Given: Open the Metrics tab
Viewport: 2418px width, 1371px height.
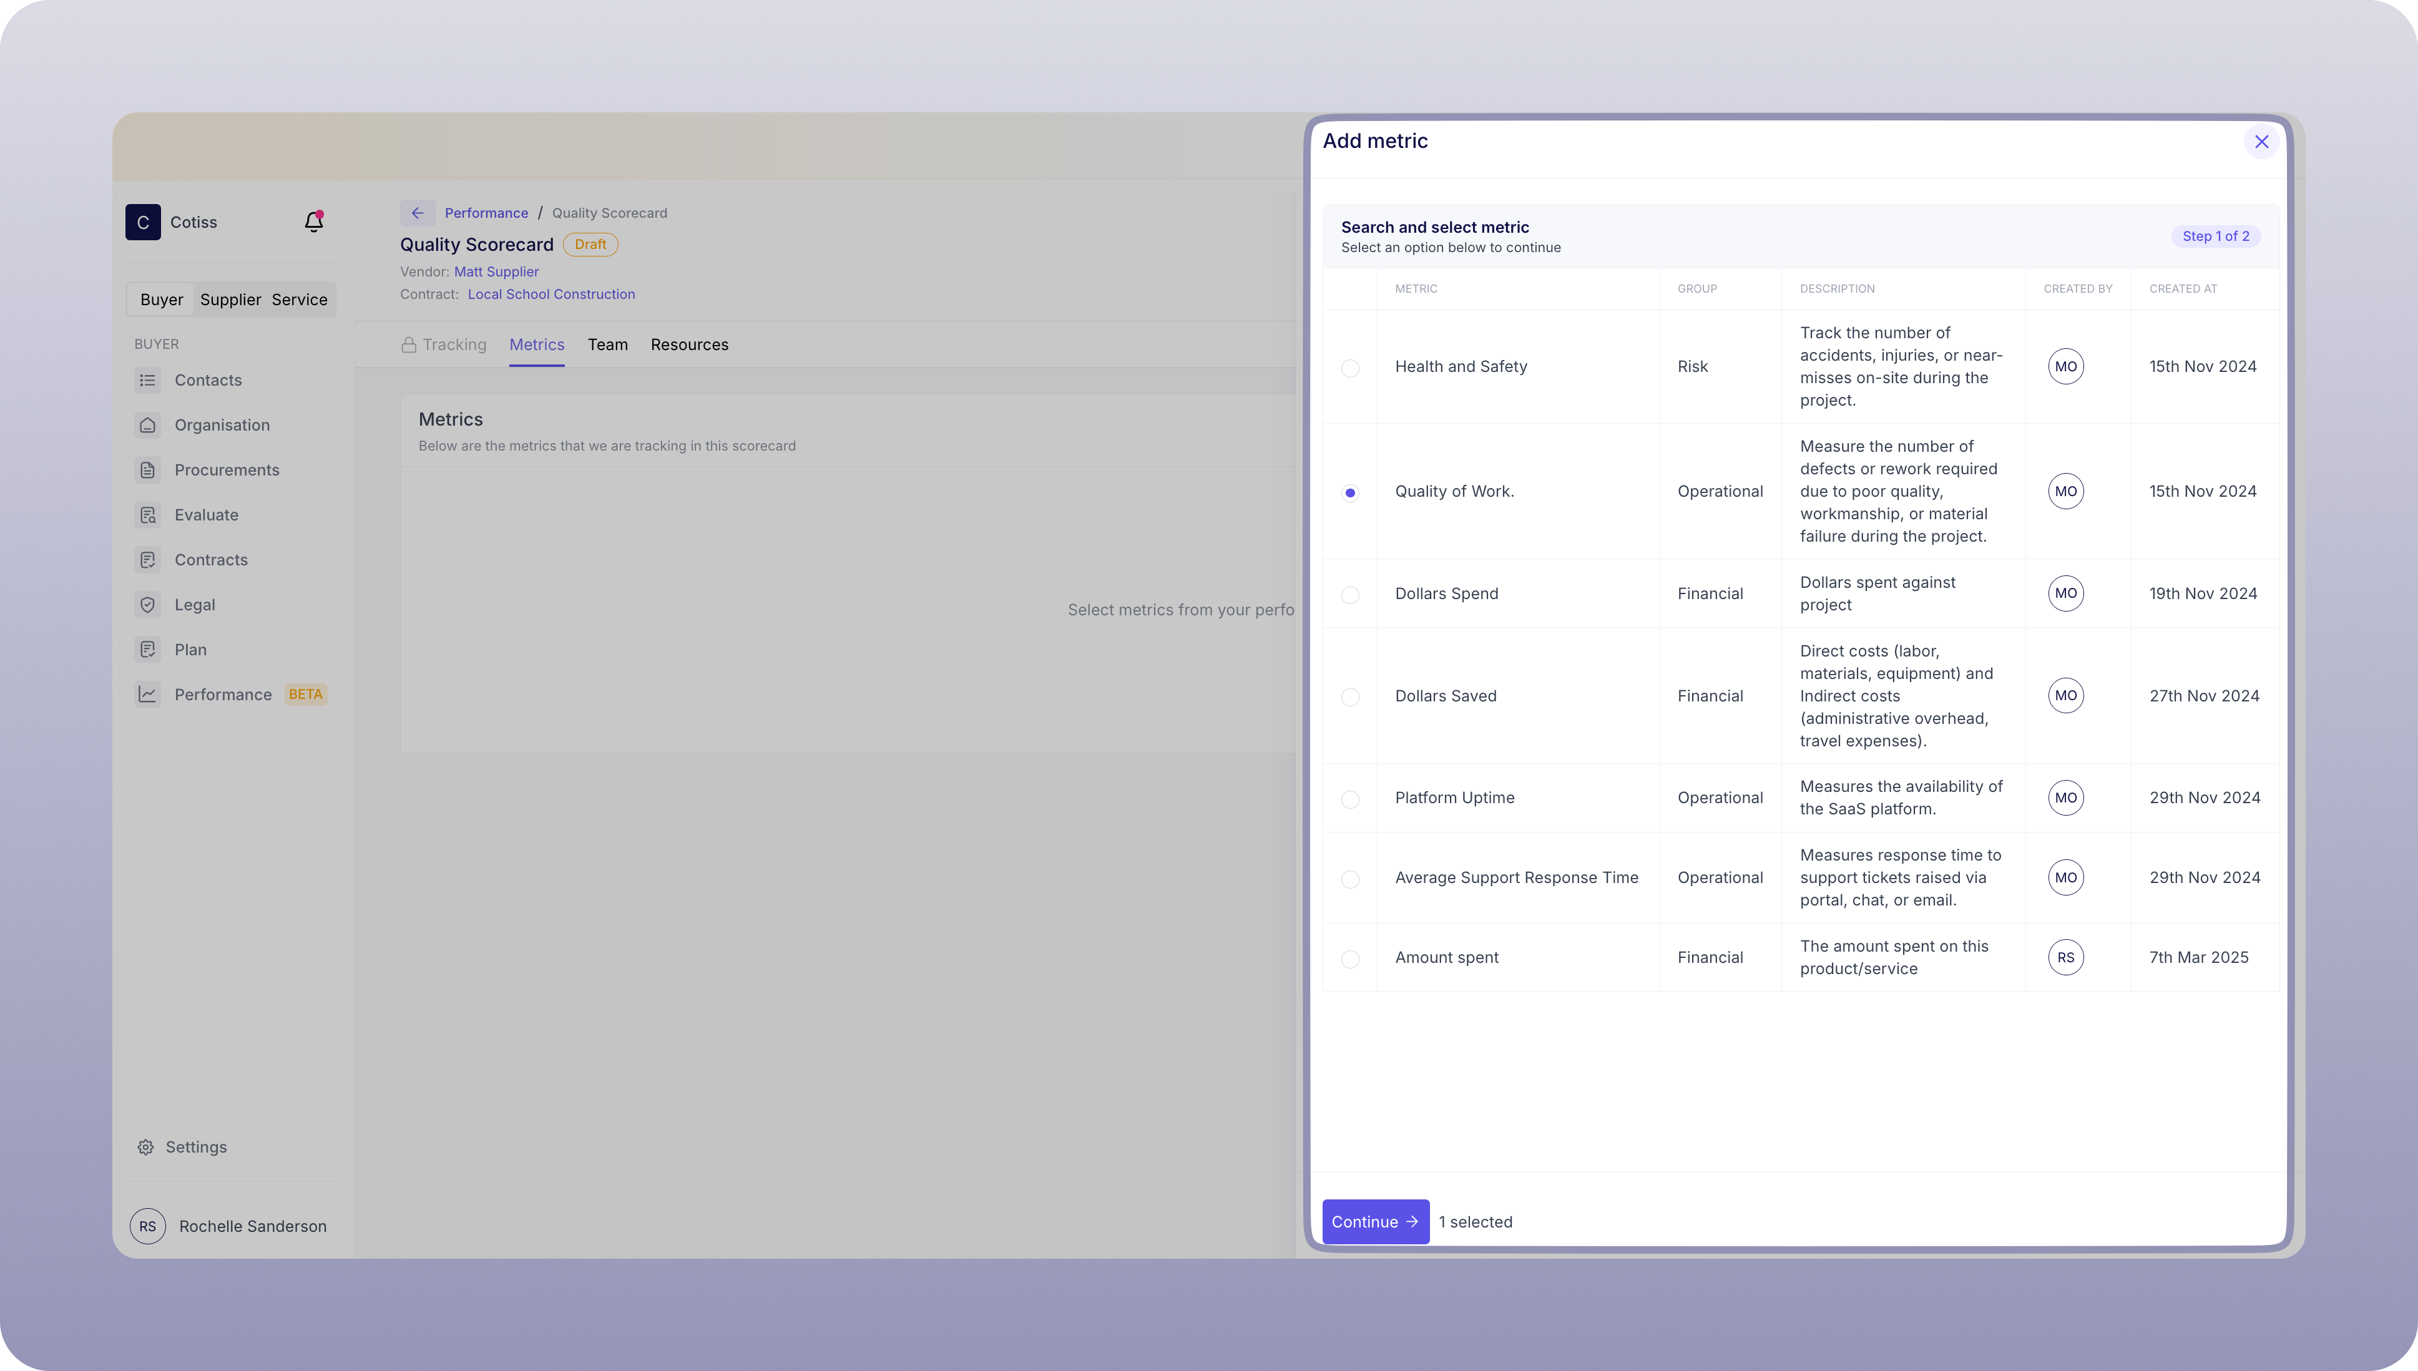Looking at the screenshot, I should tap(537, 344).
